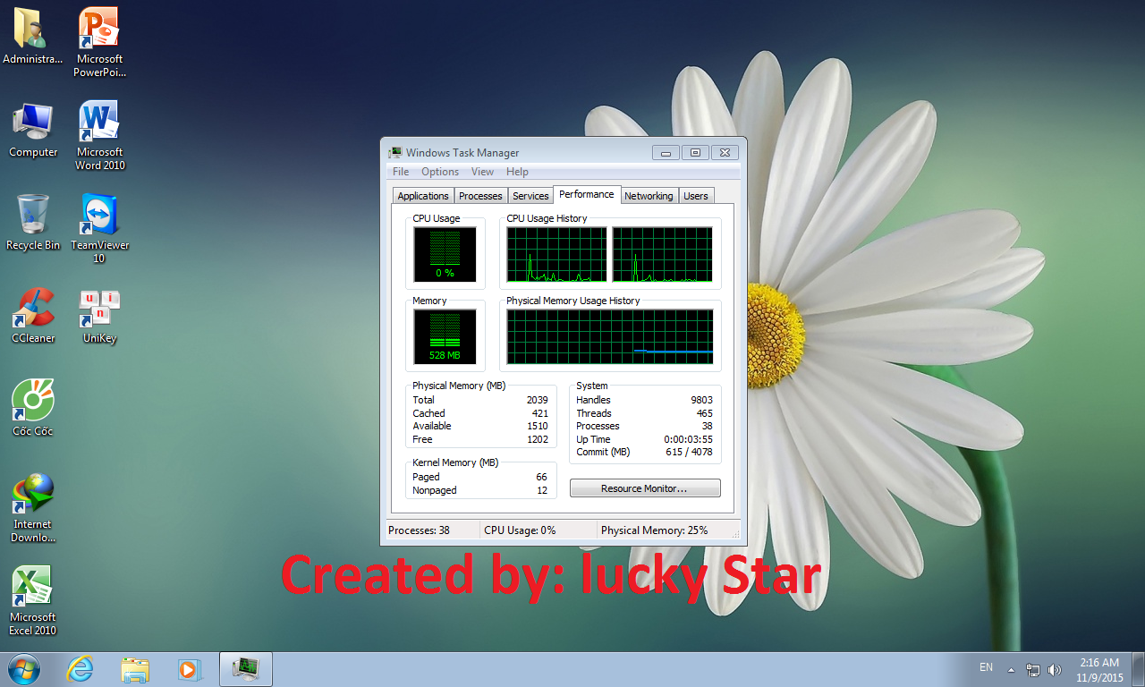This screenshot has width=1145, height=687.
Task: Switch to the Users tab
Action: [x=696, y=196]
